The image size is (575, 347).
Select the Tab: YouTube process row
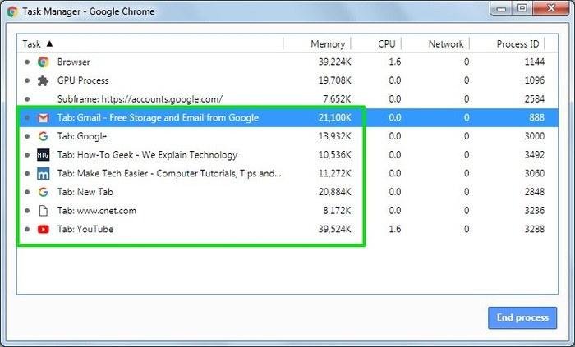(287, 230)
